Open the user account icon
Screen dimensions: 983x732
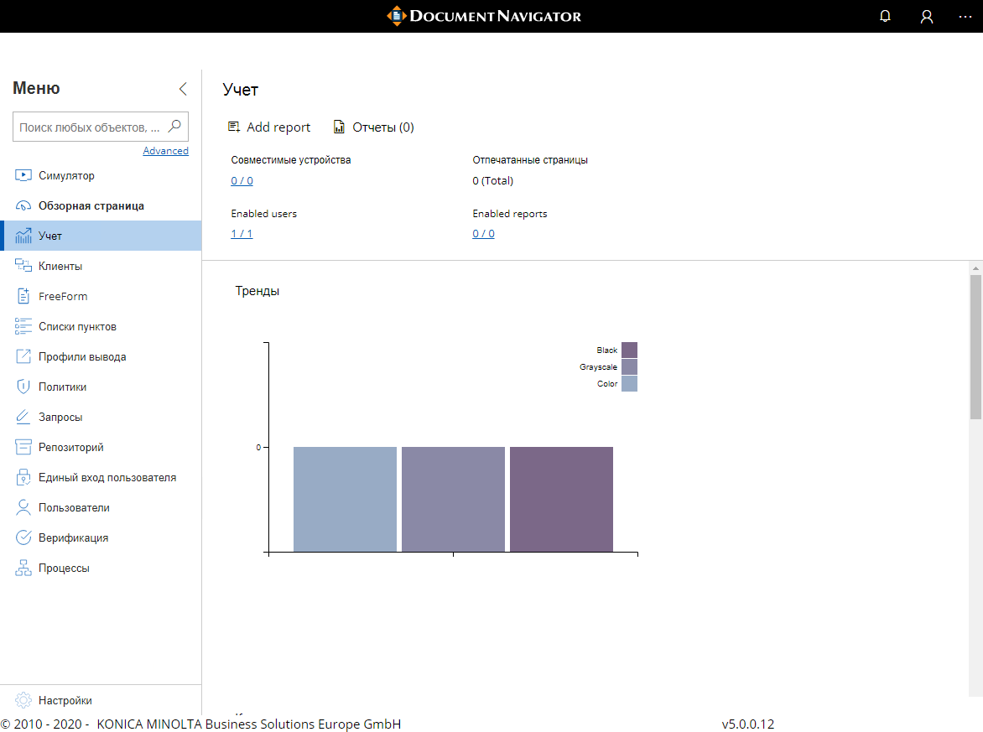coord(927,16)
